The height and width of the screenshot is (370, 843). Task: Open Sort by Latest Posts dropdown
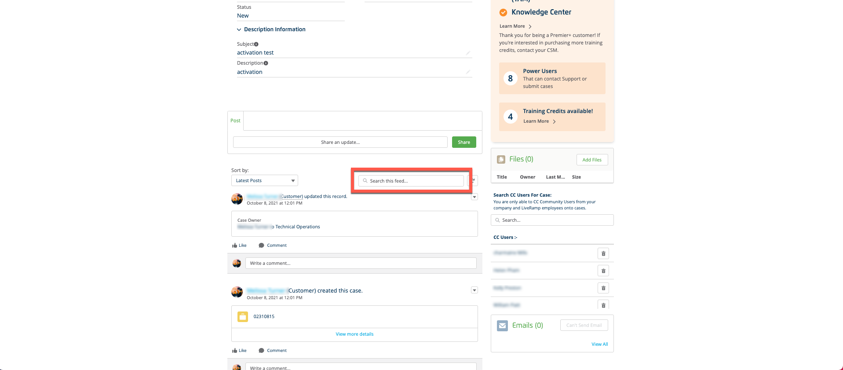[x=264, y=181]
